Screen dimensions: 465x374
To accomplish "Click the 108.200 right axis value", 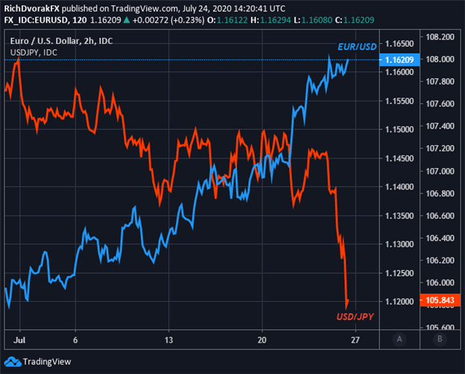I will [x=440, y=37].
